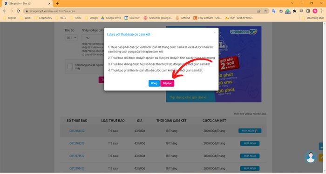Open the Dấu trang khác bookmarks folder
Viewport: 326px width, 174px height.
pos(313,18)
